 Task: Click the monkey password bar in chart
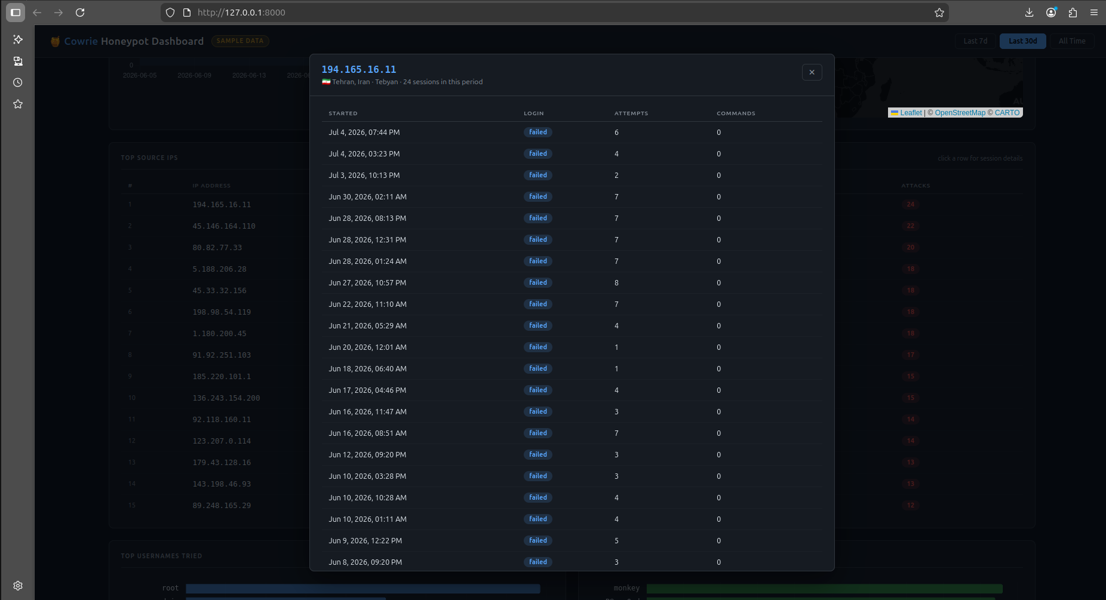pos(825,589)
